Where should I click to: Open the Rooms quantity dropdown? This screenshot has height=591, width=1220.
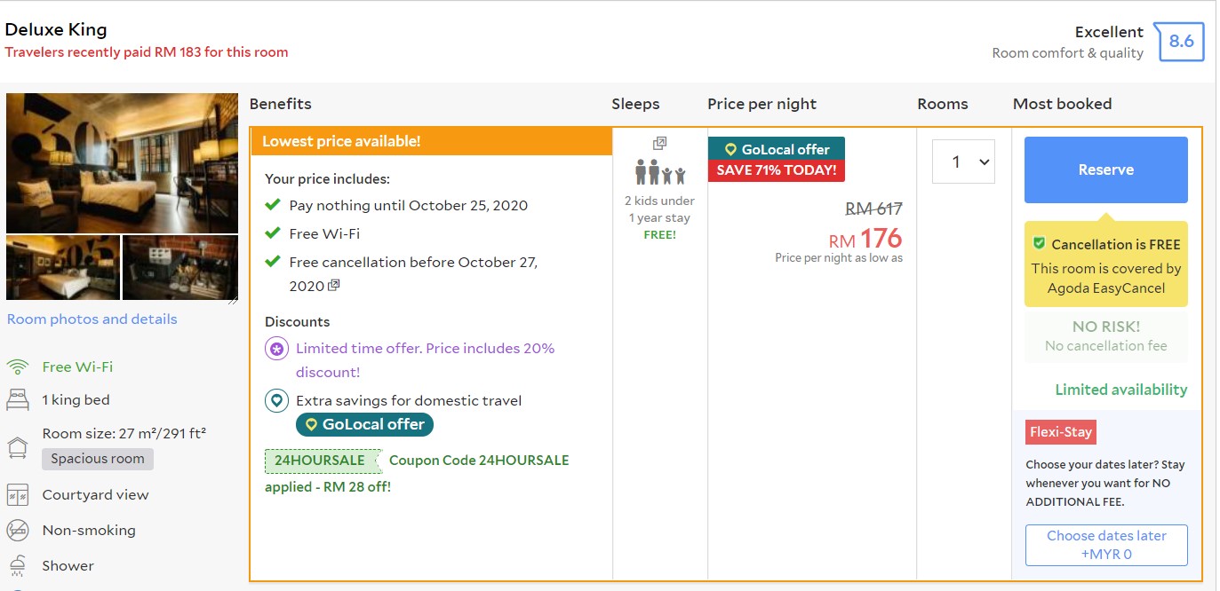(x=963, y=162)
